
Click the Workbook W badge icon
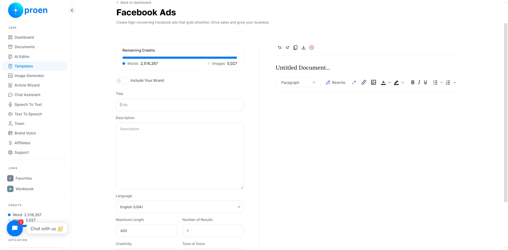[10, 189]
